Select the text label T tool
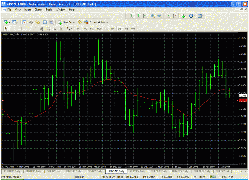249x180 pixels. tap(62, 29)
